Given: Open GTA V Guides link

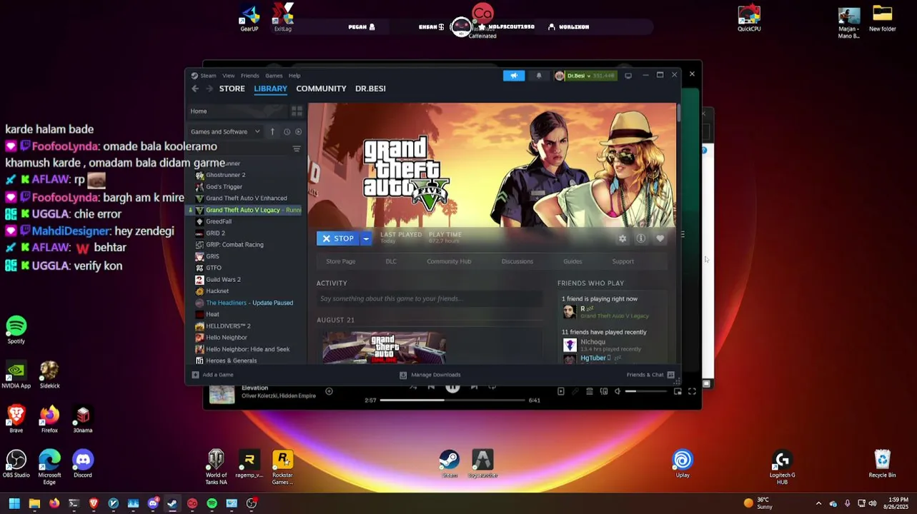Looking at the screenshot, I should tap(572, 261).
